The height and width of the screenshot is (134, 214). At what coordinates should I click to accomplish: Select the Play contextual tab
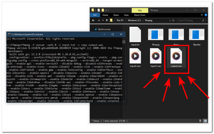tap(140, 10)
